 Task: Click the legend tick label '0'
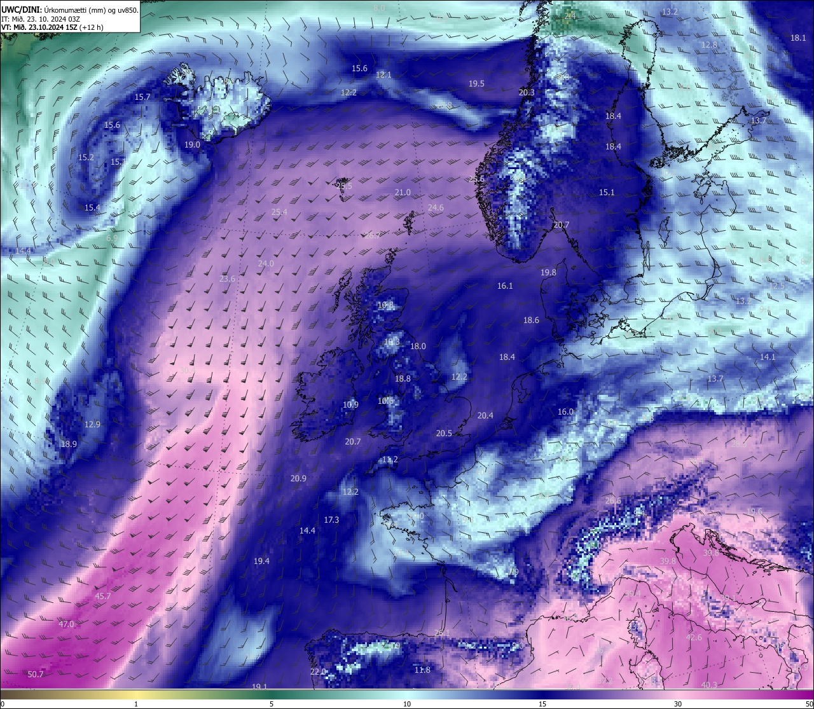pyautogui.click(x=3, y=704)
